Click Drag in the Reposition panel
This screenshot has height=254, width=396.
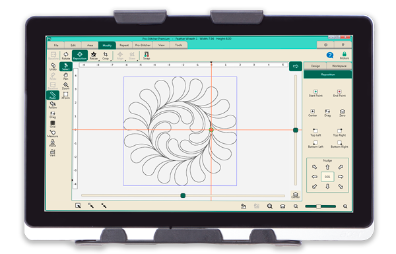(x=327, y=113)
